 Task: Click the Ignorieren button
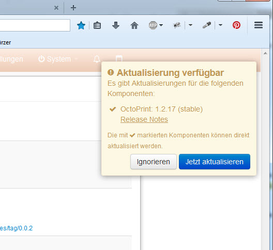click(154, 162)
